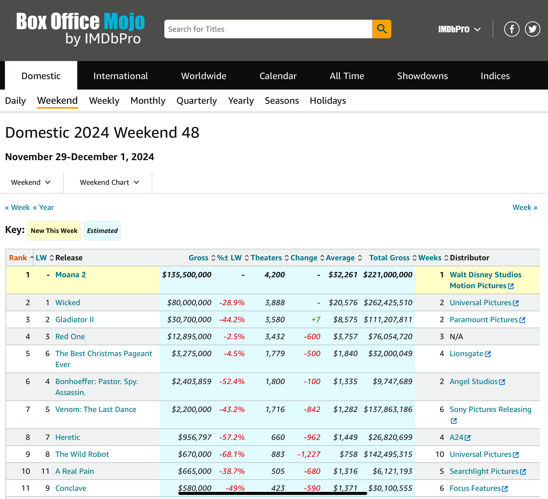548x499 pixels.
Task: Open external link icon beside Searchlight Pictures
Action: click(523, 472)
